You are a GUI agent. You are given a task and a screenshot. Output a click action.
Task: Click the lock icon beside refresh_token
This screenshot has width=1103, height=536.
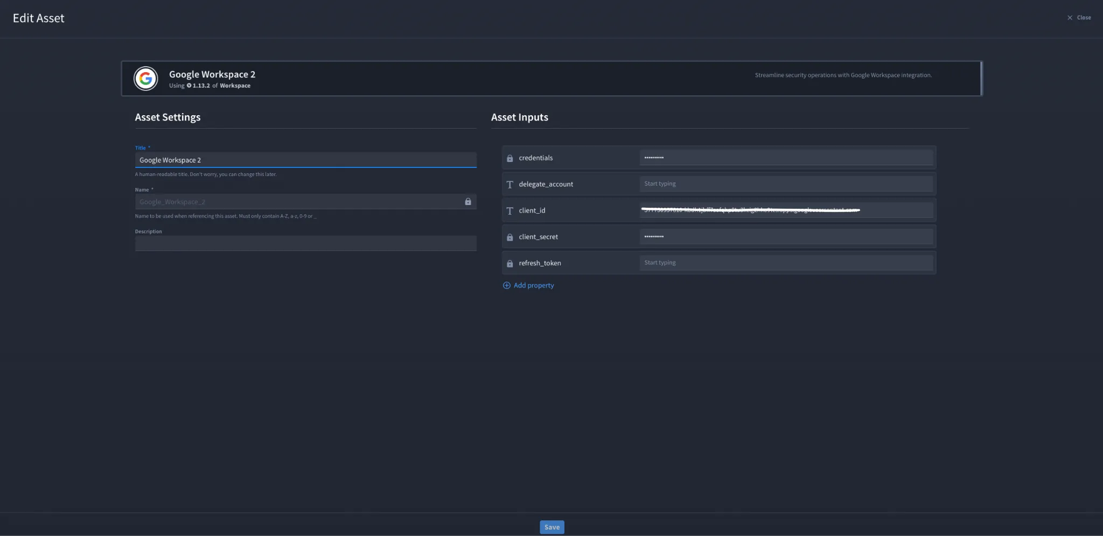pyautogui.click(x=509, y=264)
